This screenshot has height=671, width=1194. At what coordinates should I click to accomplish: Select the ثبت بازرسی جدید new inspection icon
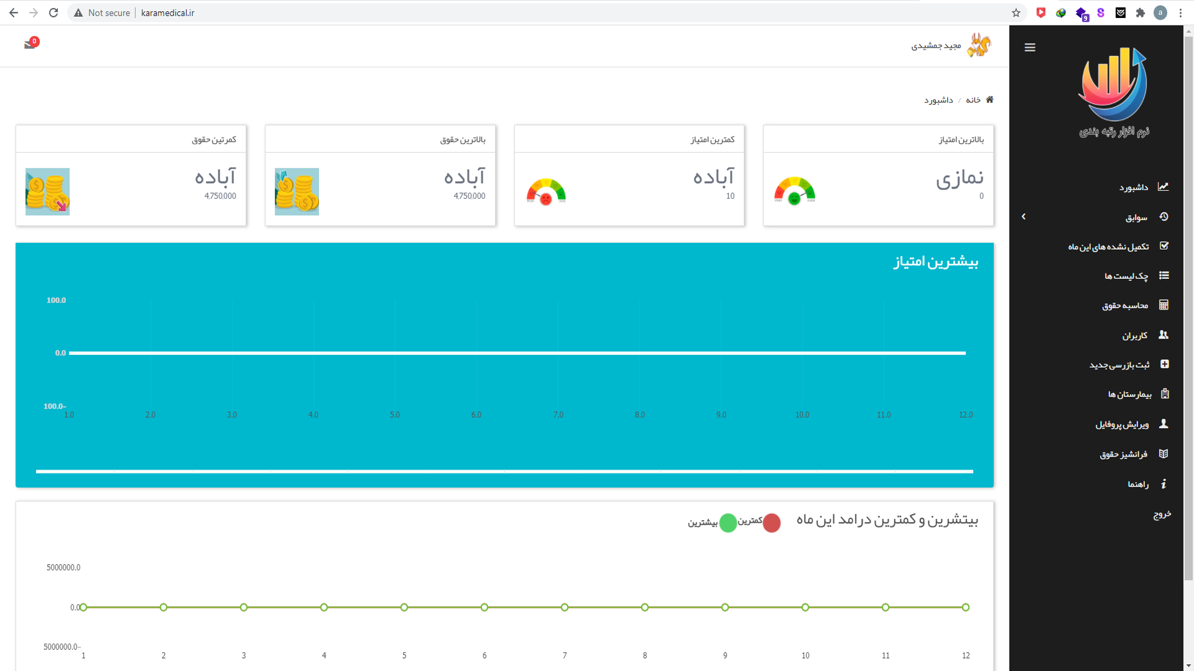click(x=1164, y=364)
